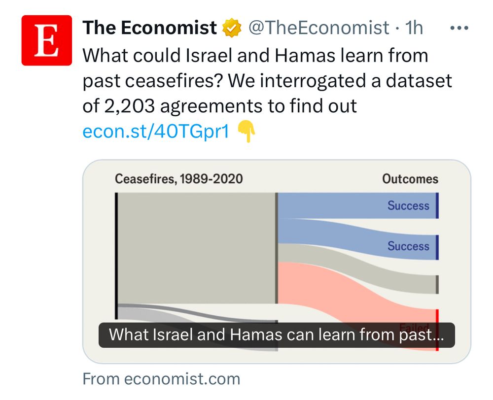Open the ceasefires chart link card
The image size is (493, 400).
pyautogui.click(x=277, y=262)
